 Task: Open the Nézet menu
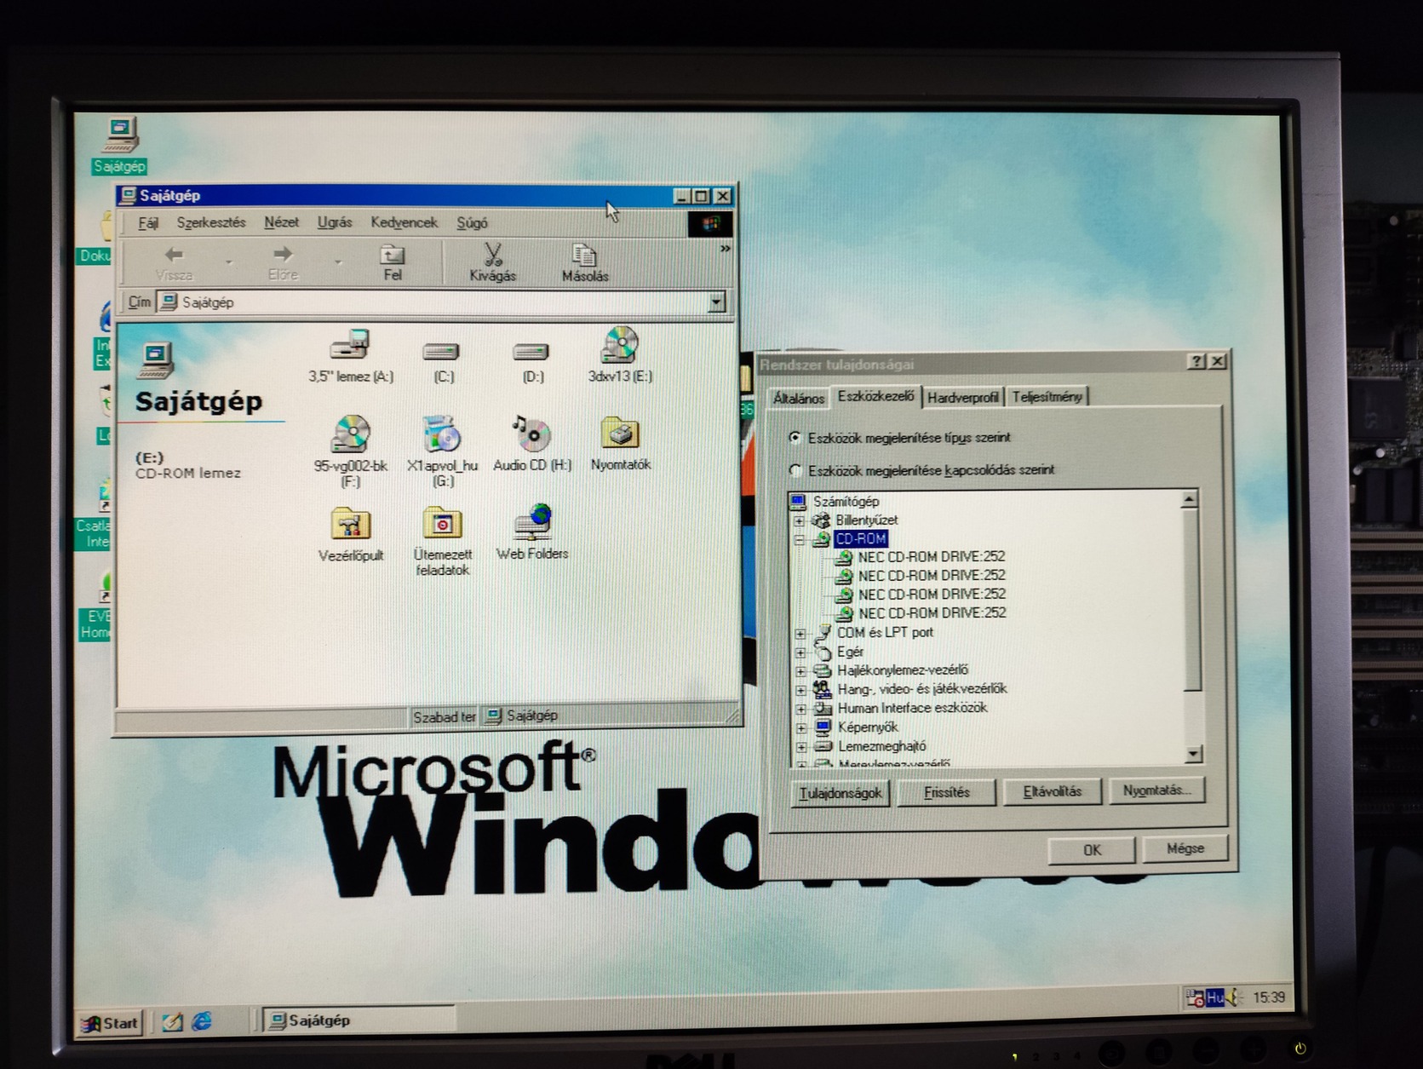281,222
